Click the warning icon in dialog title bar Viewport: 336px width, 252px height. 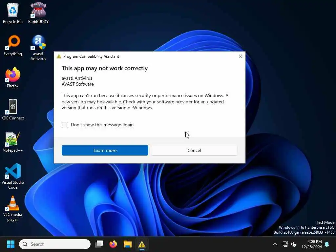59,56
